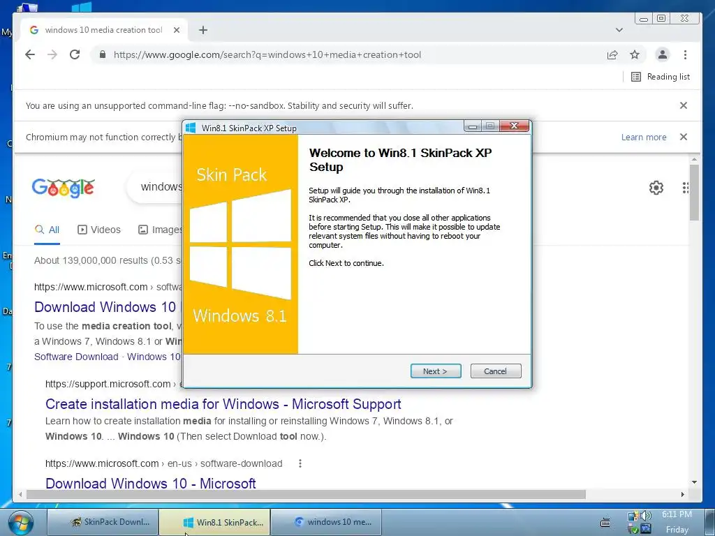Open Download Windows 10 - Microsoft result
The image size is (715, 536).
click(x=151, y=483)
